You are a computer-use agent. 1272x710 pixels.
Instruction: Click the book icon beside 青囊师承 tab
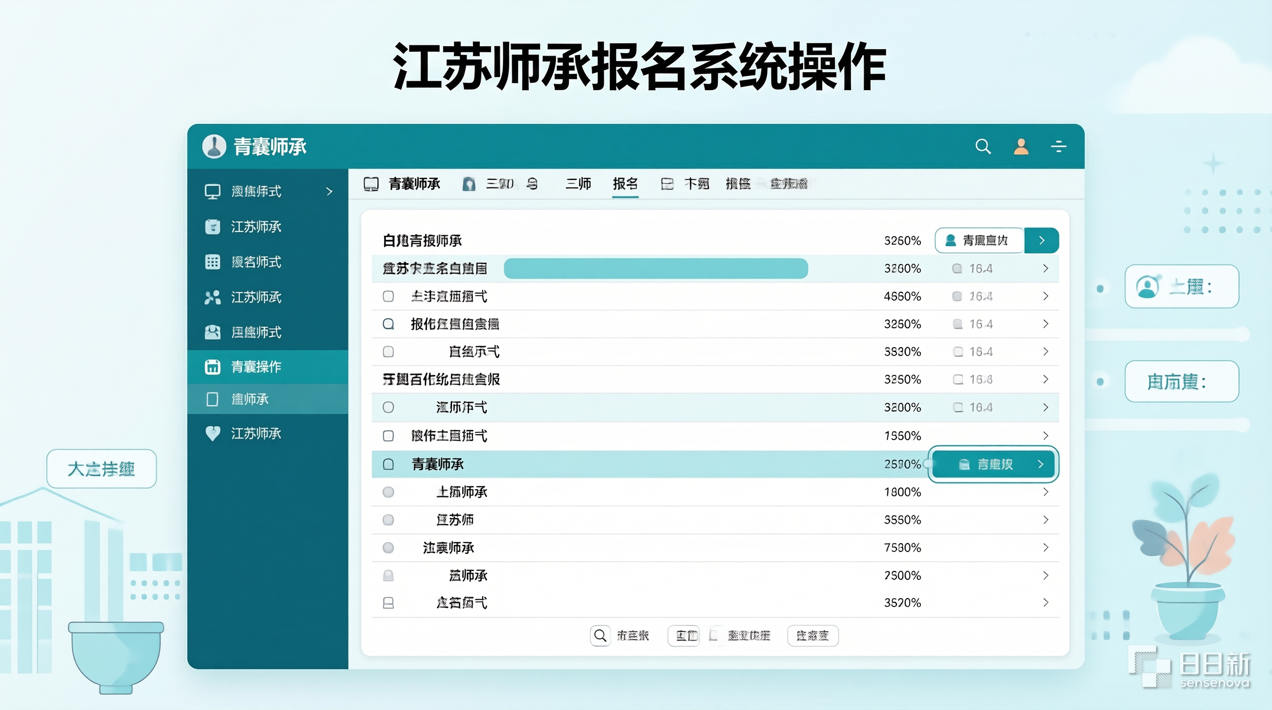pyautogui.click(x=371, y=184)
